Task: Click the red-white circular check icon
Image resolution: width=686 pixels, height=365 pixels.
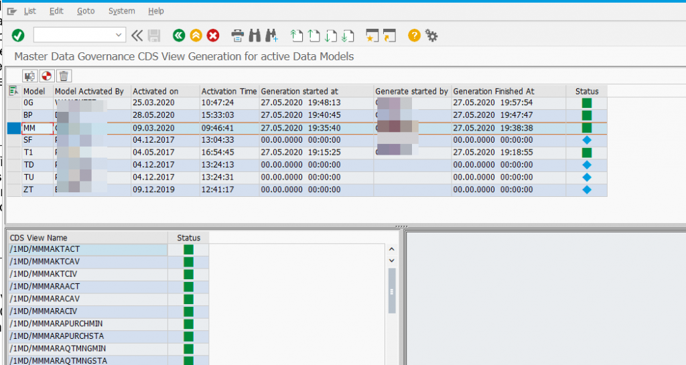Action: click(x=46, y=76)
